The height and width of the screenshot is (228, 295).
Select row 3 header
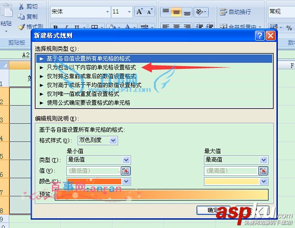4,114
